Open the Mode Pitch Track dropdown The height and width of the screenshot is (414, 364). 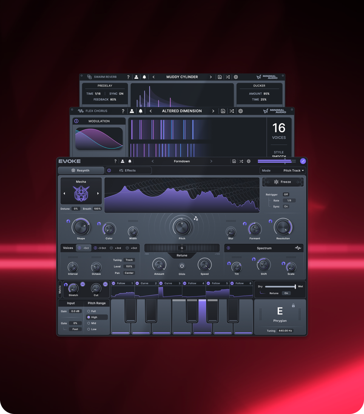pyautogui.click(x=282, y=171)
